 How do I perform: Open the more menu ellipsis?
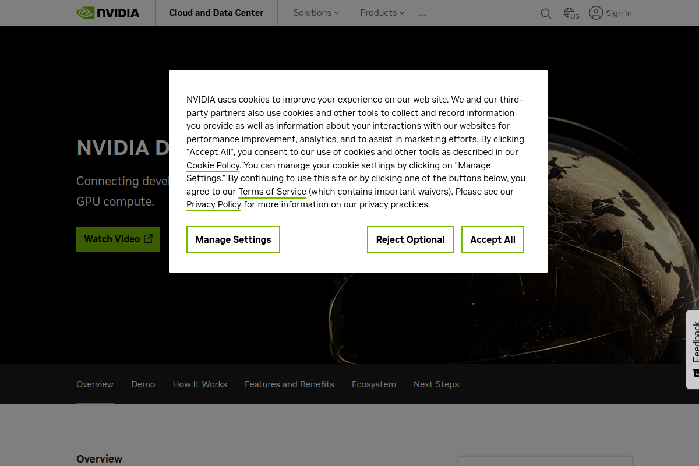coord(422,14)
